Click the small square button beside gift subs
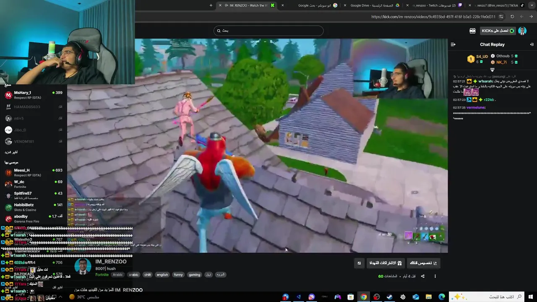This screenshot has width=537, height=302. [x=359, y=263]
